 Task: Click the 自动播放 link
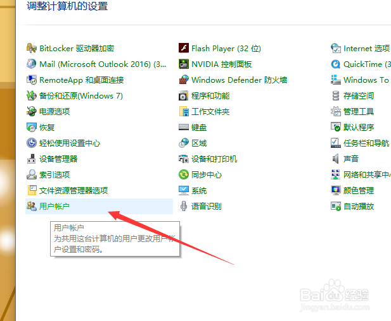[359, 207]
